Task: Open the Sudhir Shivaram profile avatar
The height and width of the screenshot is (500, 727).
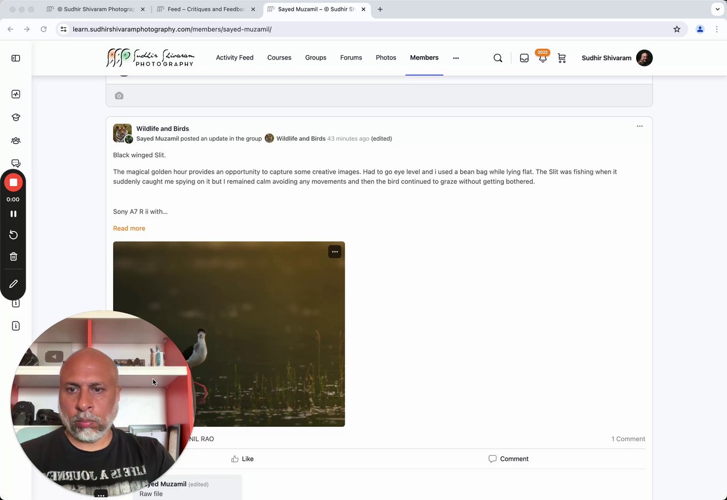Action: 644,58
